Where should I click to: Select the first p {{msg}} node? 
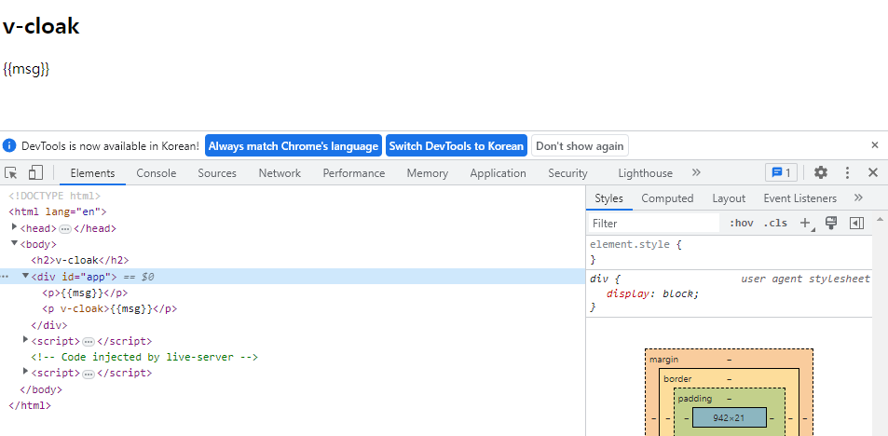pyautogui.click(x=85, y=293)
